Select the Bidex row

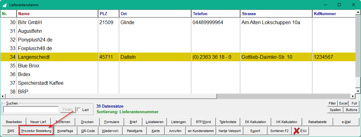(x=178, y=75)
